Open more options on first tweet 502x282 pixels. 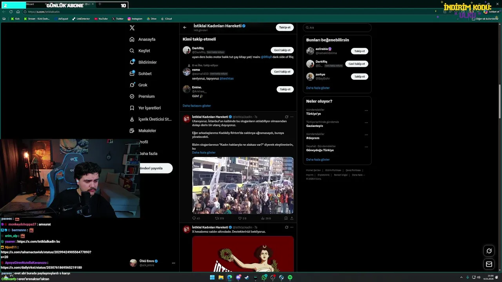pyautogui.click(x=292, y=117)
